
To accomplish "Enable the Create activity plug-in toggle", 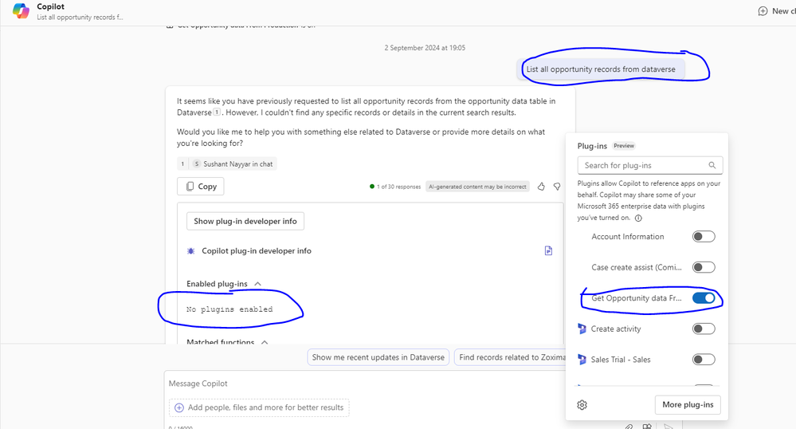I will pos(704,329).
